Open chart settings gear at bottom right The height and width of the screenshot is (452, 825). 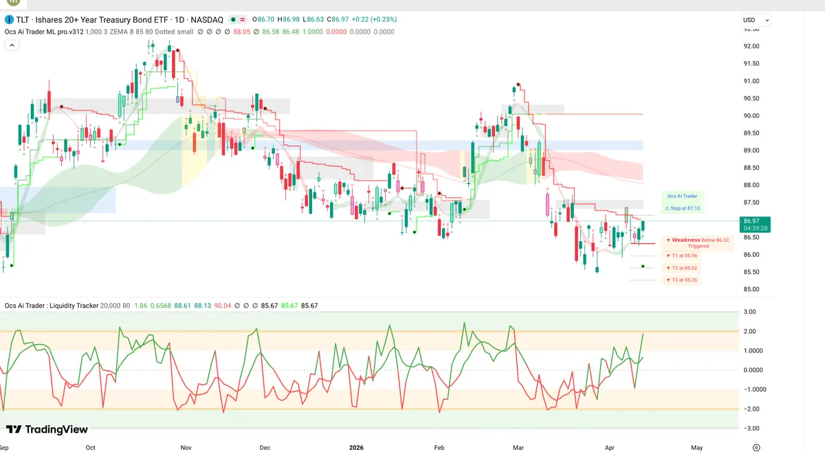pos(756,447)
